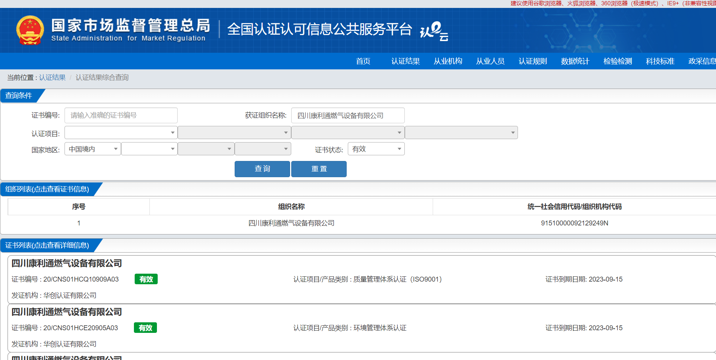The height and width of the screenshot is (360, 716).
Task: Click first certificate card company title
Action: (67, 263)
